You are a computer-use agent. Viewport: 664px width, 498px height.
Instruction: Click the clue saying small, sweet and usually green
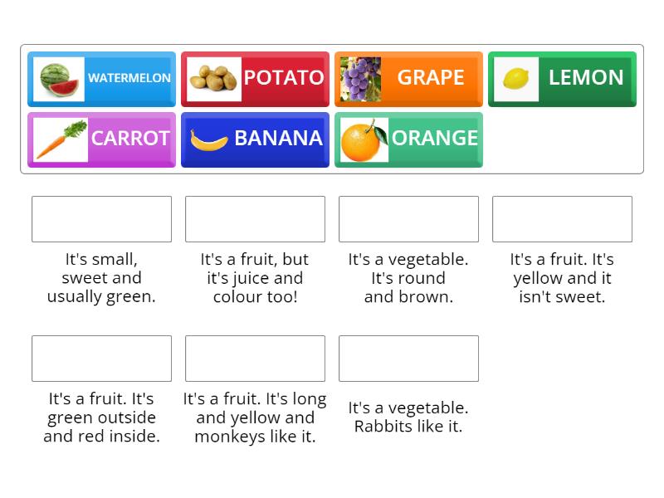tap(101, 277)
